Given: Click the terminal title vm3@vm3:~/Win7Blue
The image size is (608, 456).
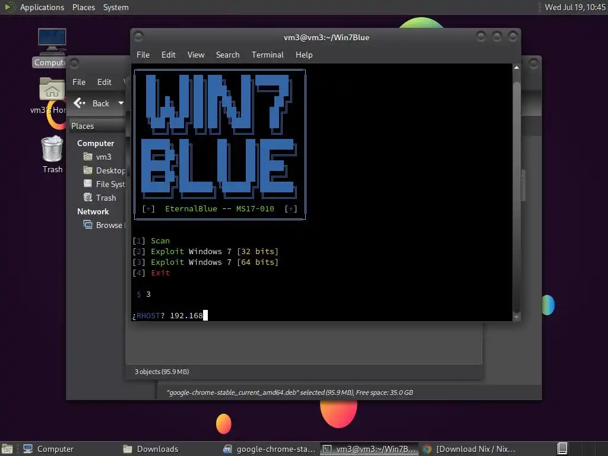Looking at the screenshot, I should (327, 37).
